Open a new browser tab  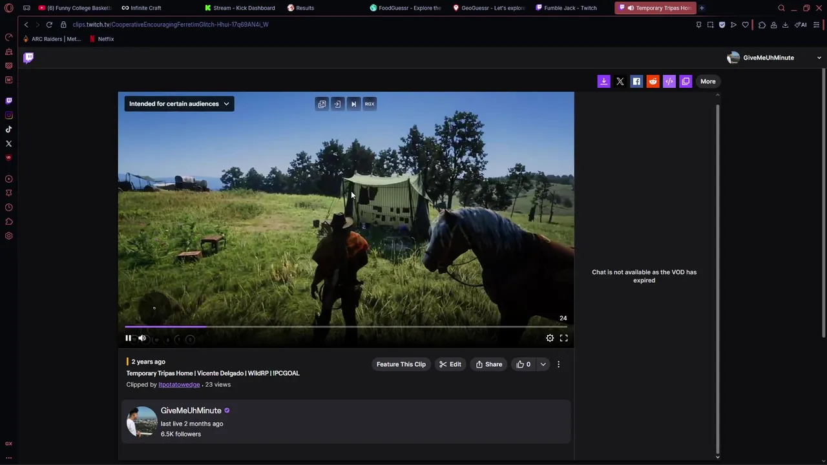pos(702,8)
